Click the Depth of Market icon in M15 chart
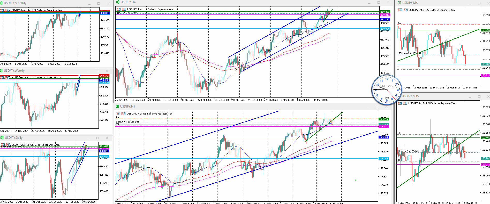 point(400,103)
